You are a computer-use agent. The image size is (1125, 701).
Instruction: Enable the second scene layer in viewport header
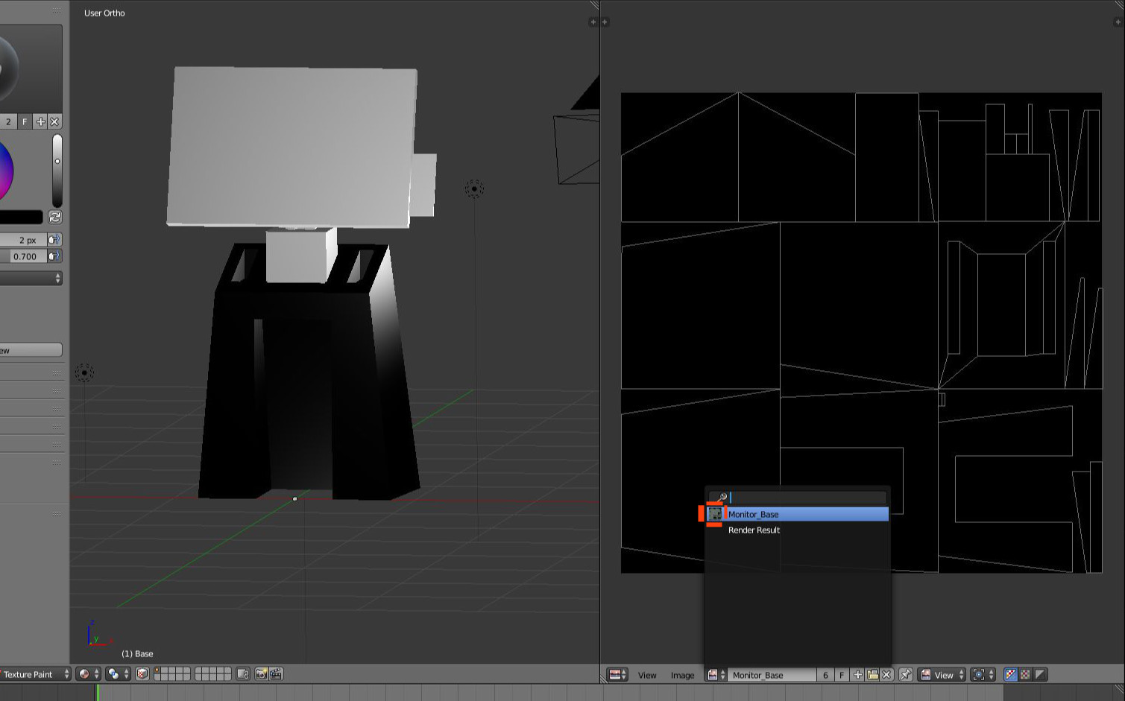point(166,670)
